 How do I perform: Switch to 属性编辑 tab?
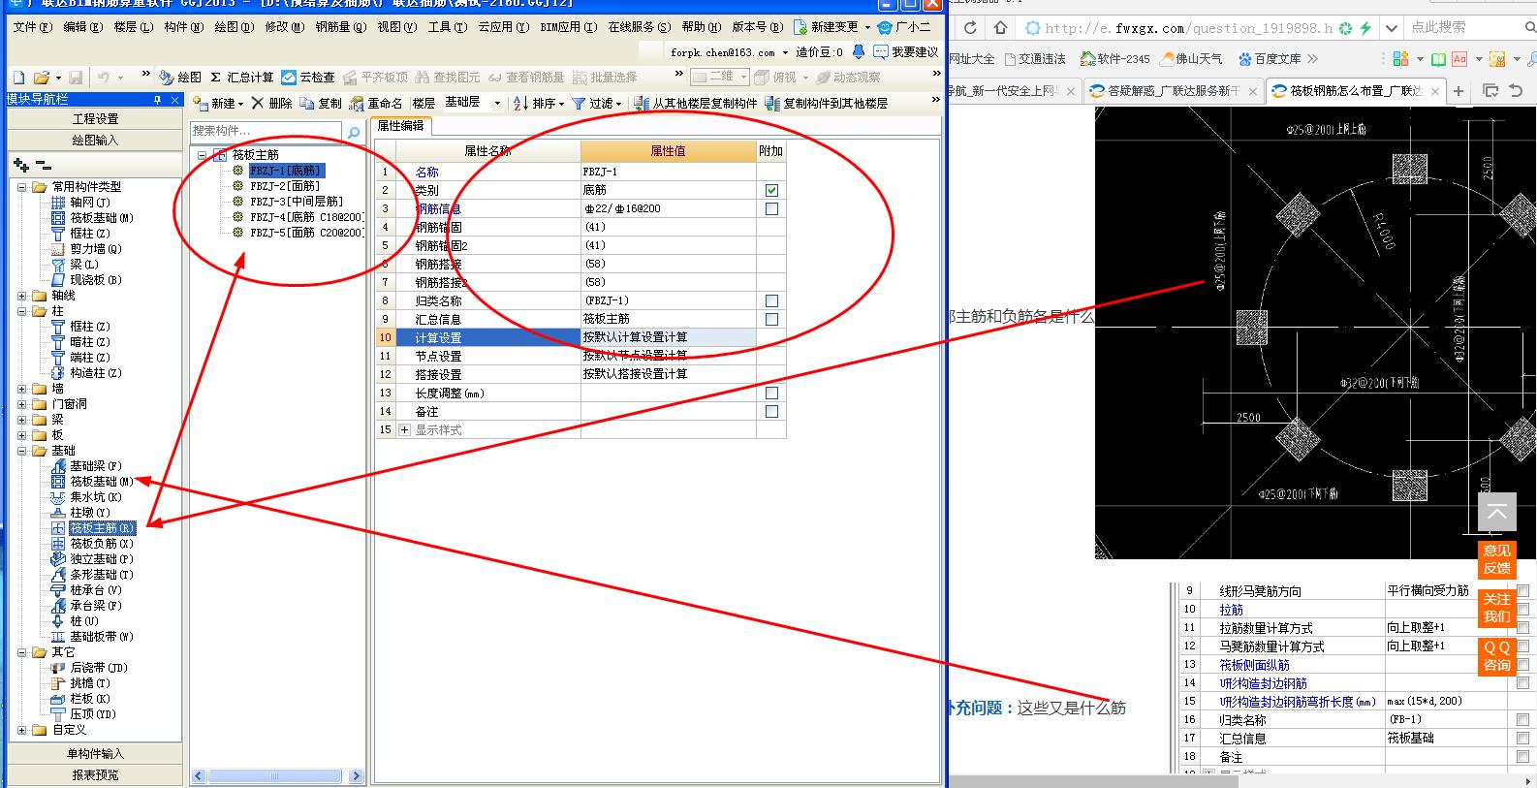pos(400,126)
